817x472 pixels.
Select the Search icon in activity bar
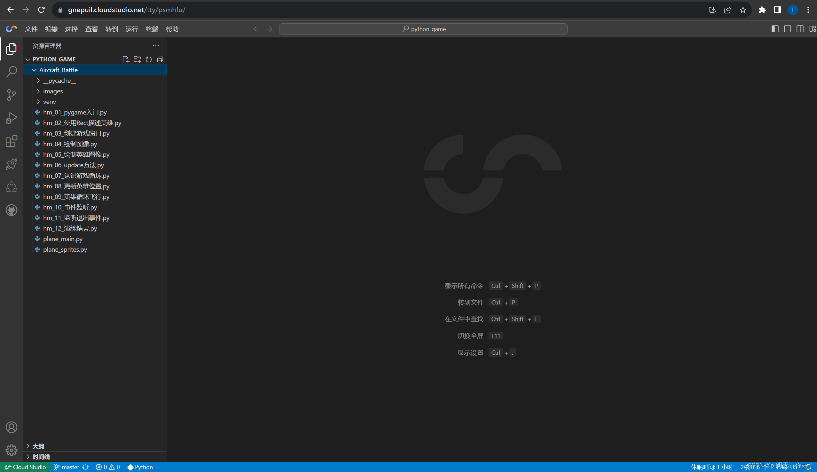[x=11, y=72]
